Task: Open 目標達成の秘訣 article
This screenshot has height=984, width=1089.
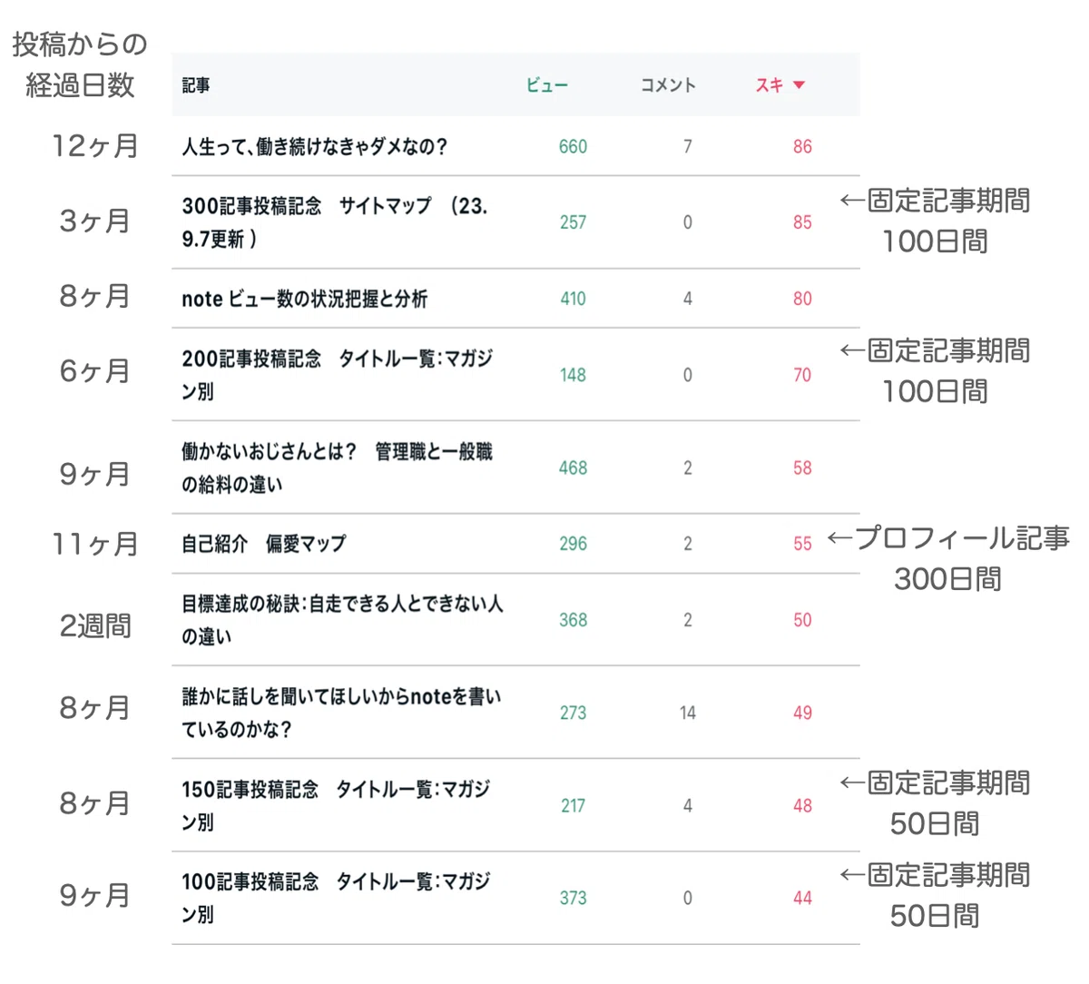Action: (x=342, y=620)
